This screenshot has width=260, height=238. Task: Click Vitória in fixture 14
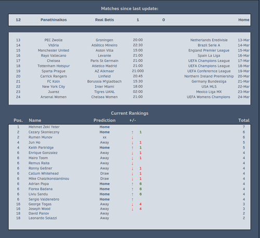click(x=54, y=45)
